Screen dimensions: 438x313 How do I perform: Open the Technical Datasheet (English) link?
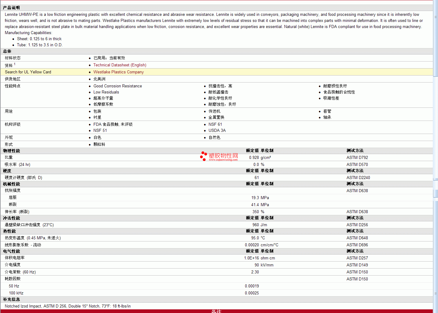click(120, 65)
